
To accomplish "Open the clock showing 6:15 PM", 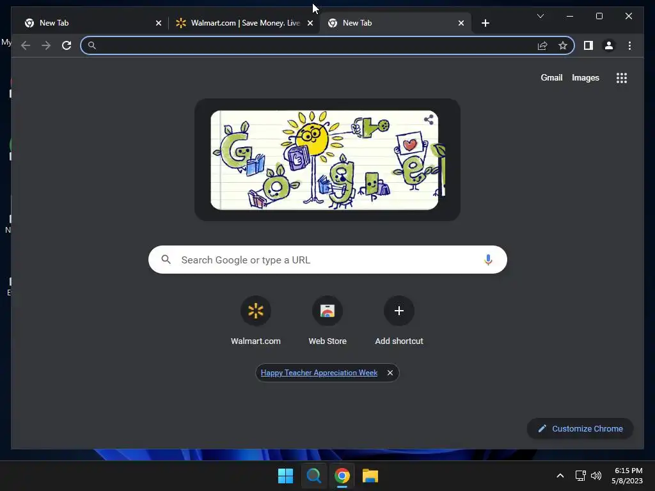I will 627,476.
